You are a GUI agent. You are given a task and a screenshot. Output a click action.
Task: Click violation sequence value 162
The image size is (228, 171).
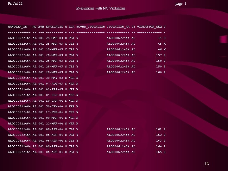click(x=159, y=135)
